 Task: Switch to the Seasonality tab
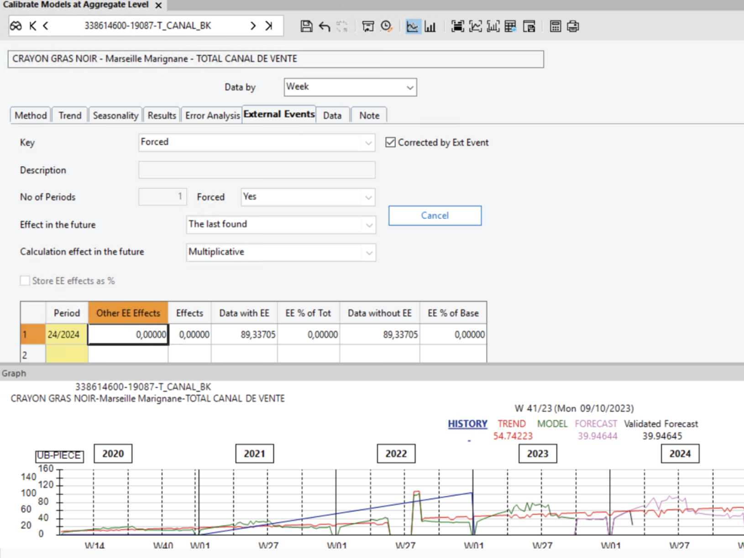pyautogui.click(x=115, y=115)
